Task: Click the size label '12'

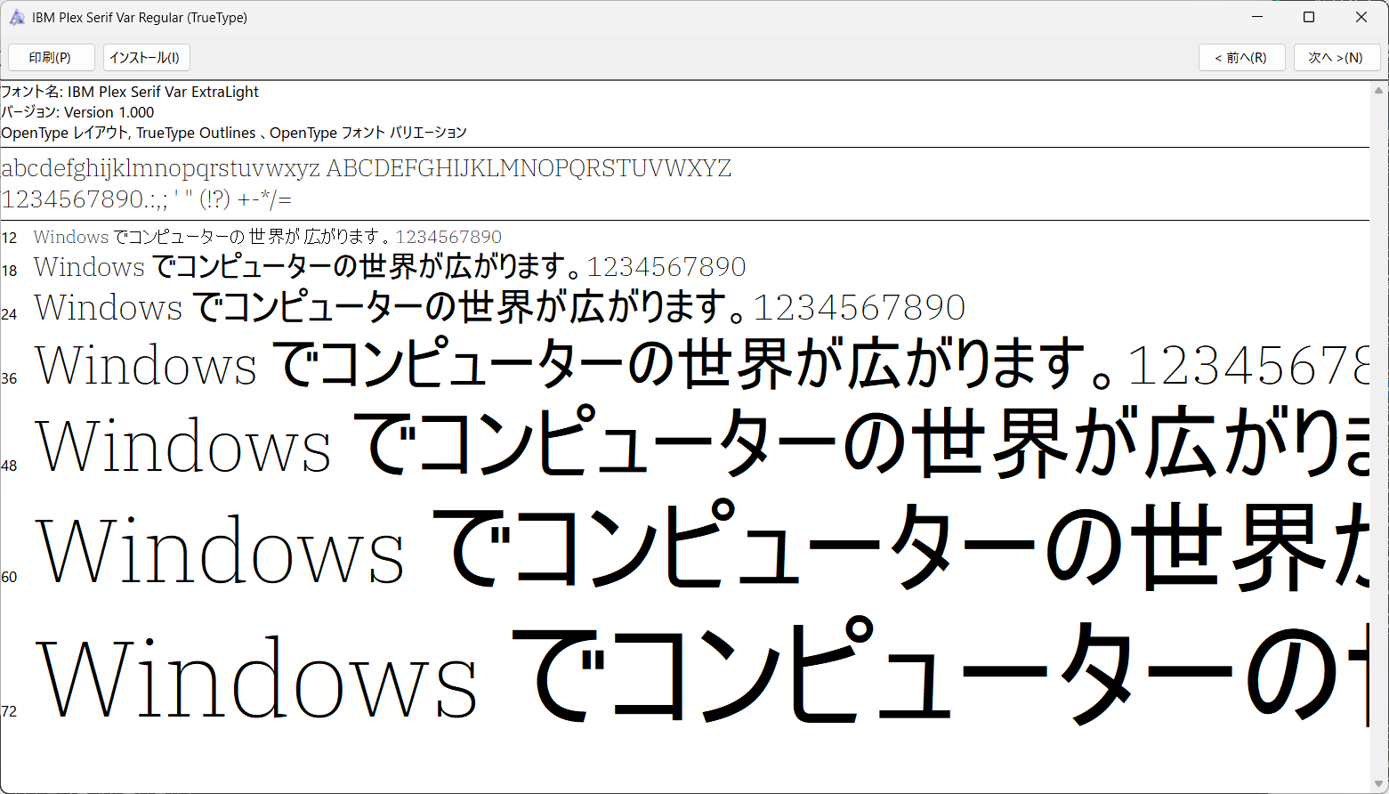Action: 9,238
